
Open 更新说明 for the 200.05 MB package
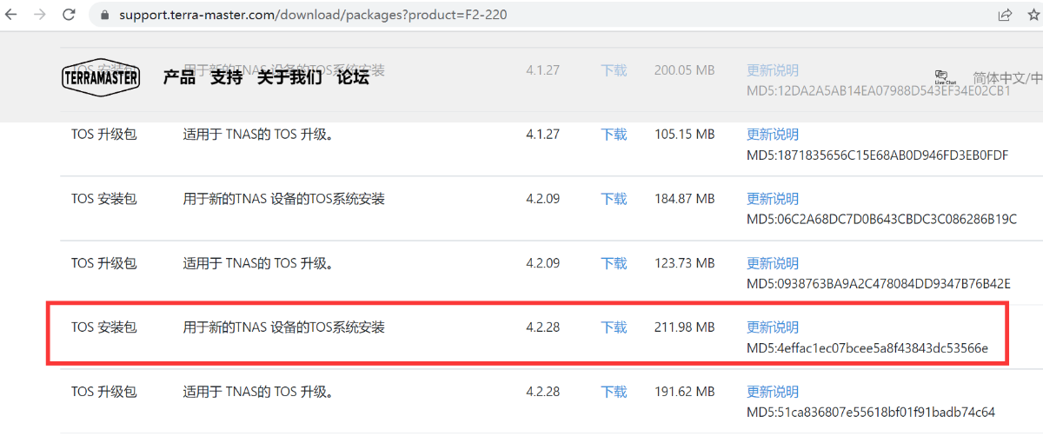[x=773, y=70]
